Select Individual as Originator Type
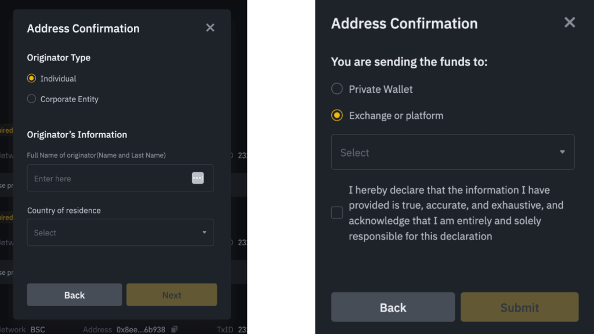 click(31, 78)
